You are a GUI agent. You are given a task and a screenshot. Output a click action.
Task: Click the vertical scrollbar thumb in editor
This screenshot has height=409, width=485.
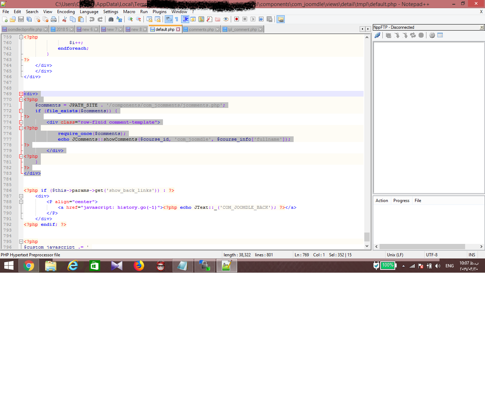click(x=367, y=236)
